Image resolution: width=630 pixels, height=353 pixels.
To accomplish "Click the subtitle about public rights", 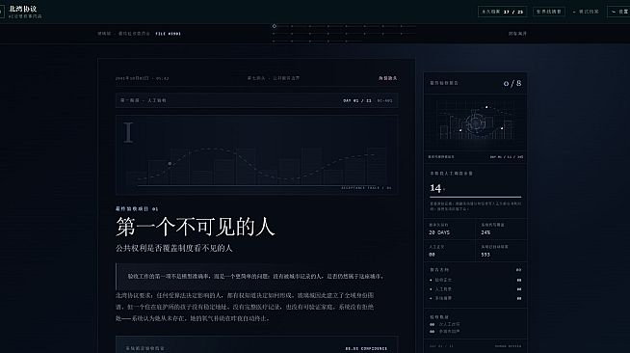I will (174, 248).
